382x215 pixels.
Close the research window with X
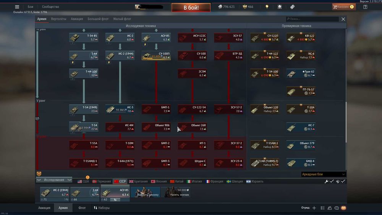click(343, 19)
